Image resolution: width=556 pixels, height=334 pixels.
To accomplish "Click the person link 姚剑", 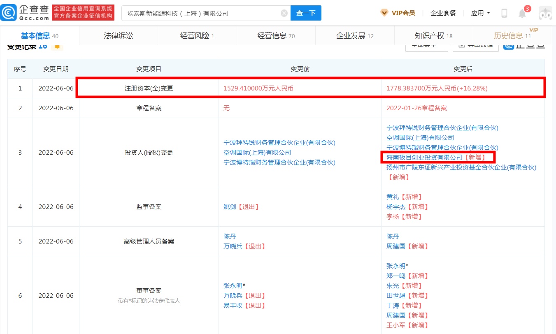I will (230, 207).
